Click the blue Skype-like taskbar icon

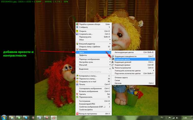[x=26, y=118]
